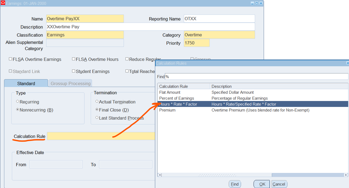
Task: Maximize the Earnings window
Action: click(256, 3)
